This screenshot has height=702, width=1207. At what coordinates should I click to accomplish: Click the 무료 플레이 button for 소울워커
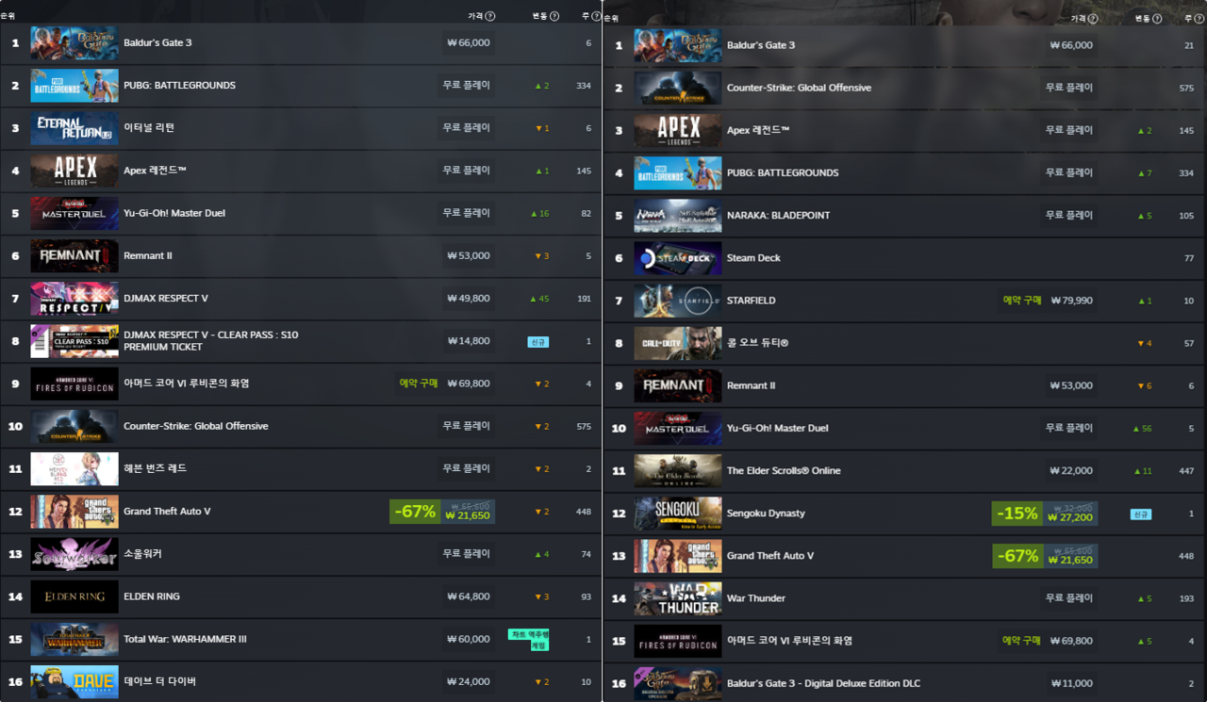click(x=466, y=554)
